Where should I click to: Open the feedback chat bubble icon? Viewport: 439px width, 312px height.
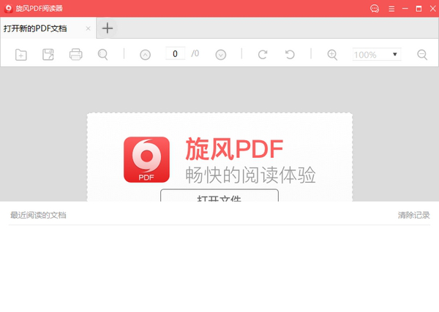(x=375, y=9)
